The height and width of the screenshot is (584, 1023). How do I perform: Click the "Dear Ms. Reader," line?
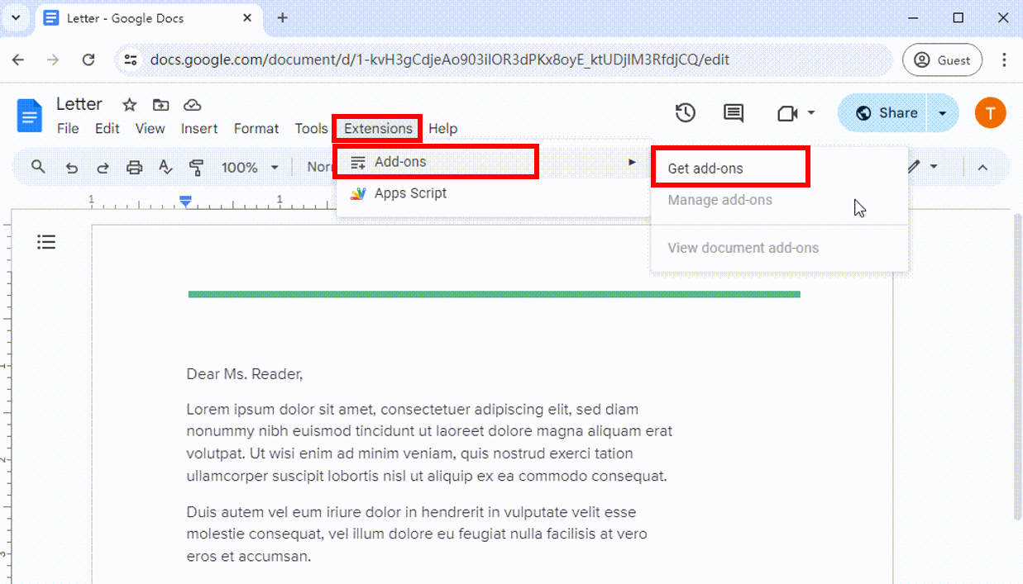pos(245,374)
